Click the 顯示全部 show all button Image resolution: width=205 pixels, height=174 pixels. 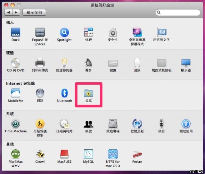tap(34, 12)
